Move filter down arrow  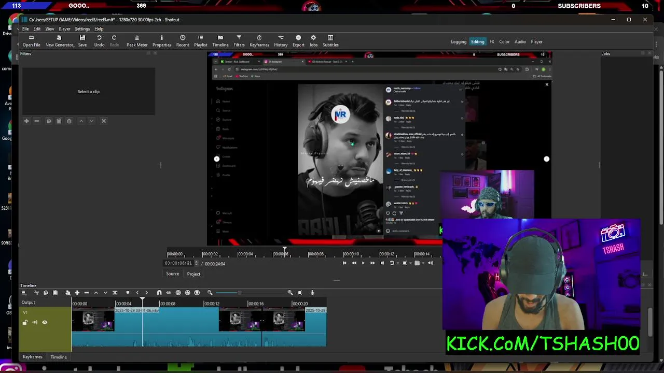click(x=91, y=121)
